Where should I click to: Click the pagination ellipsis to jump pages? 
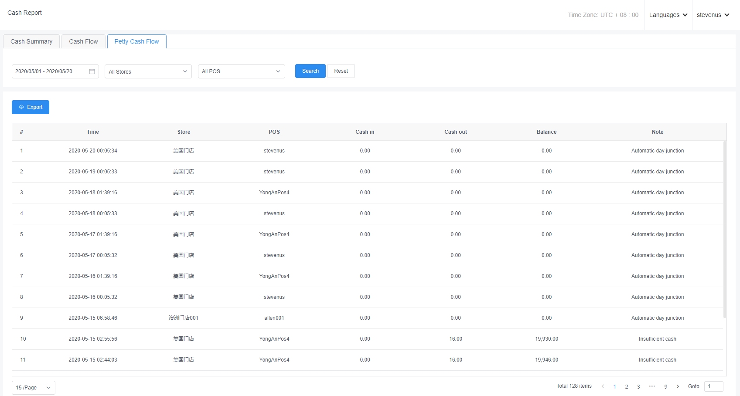(x=652, y=386)
